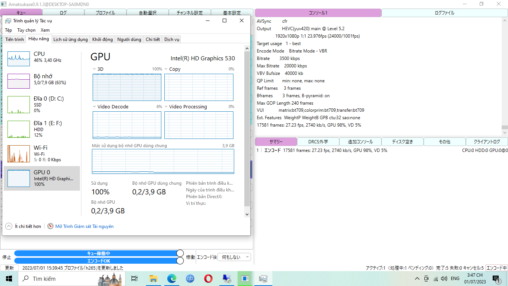
Task: Select Đĩa 0 (D: C:) SSD entry
Action: 42,105
